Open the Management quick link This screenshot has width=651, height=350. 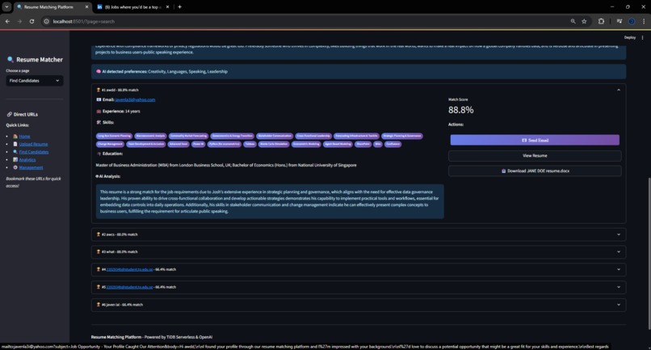31,167
